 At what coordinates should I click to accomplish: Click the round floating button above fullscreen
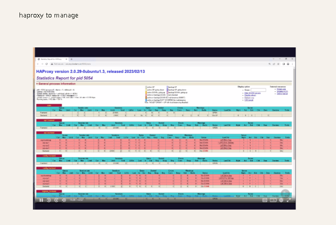[285, 194]
